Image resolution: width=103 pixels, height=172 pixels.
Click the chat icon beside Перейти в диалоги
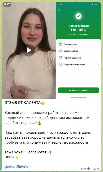pos(60,58)
